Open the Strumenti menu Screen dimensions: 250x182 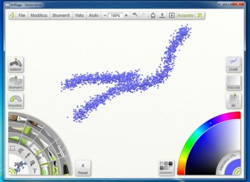point(61,15)
